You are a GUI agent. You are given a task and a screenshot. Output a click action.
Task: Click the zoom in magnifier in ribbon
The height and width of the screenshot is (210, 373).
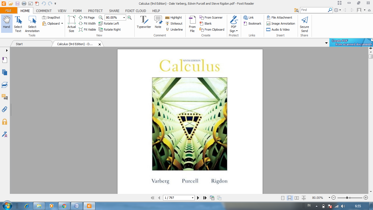click(129, 17)
